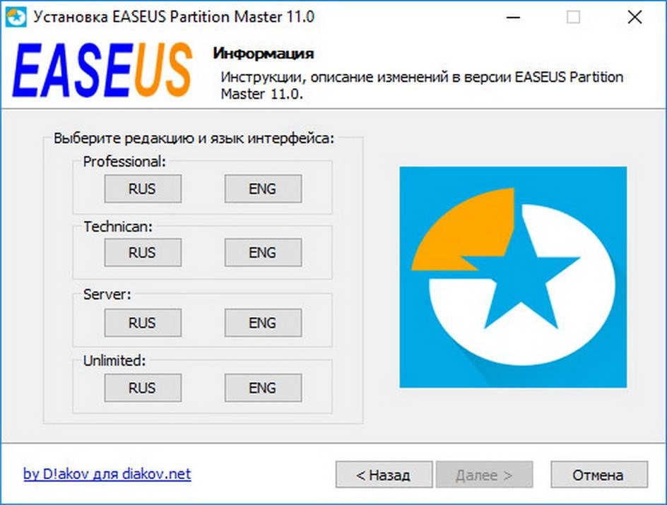The width and height of the screenshot is (667, 505).
Task: Install Unlimited edition in RUS
Action: (x=143, y=388)
